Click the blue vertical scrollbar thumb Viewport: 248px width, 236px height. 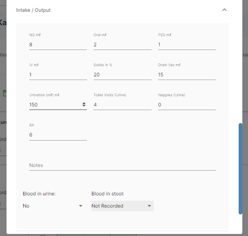tap(240, 169)
